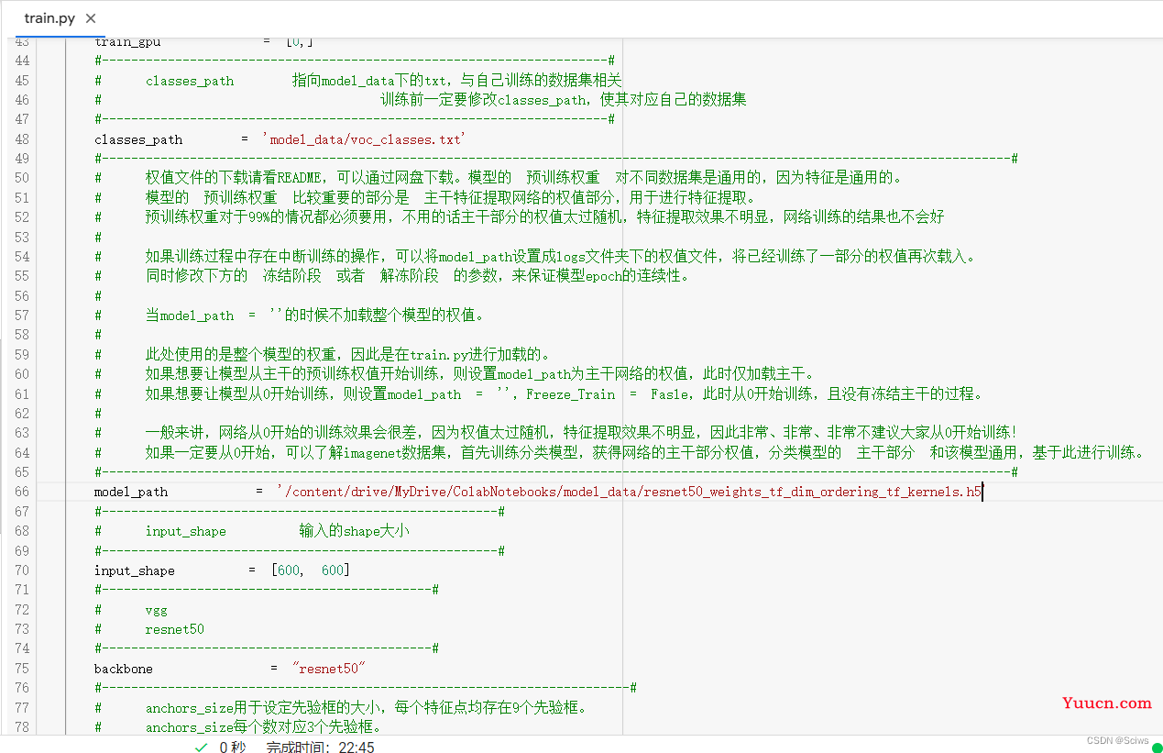Click the logs folder comment on line 54
This screenshot has width=1163, height=753.
[535, 256]
